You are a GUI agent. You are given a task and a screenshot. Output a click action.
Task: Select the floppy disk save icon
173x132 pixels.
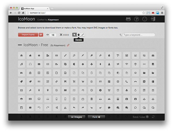[22, 108]
